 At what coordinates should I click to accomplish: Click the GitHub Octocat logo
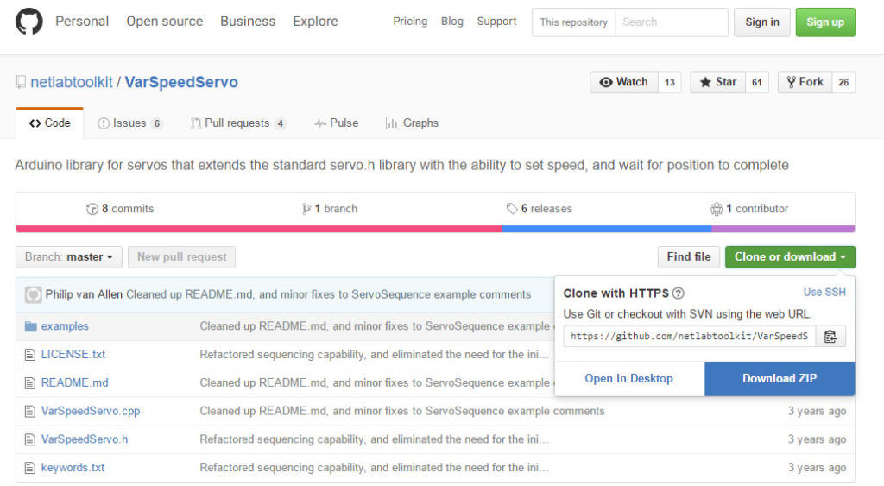pos(28,22)
